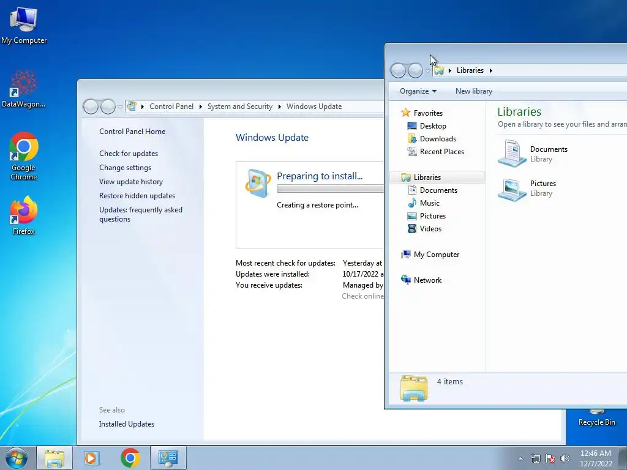Go back in the Control Panel window

point(91,106)
